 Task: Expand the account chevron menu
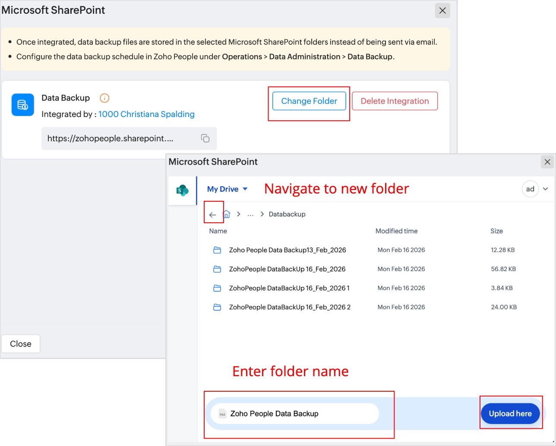tap(546, 189)
